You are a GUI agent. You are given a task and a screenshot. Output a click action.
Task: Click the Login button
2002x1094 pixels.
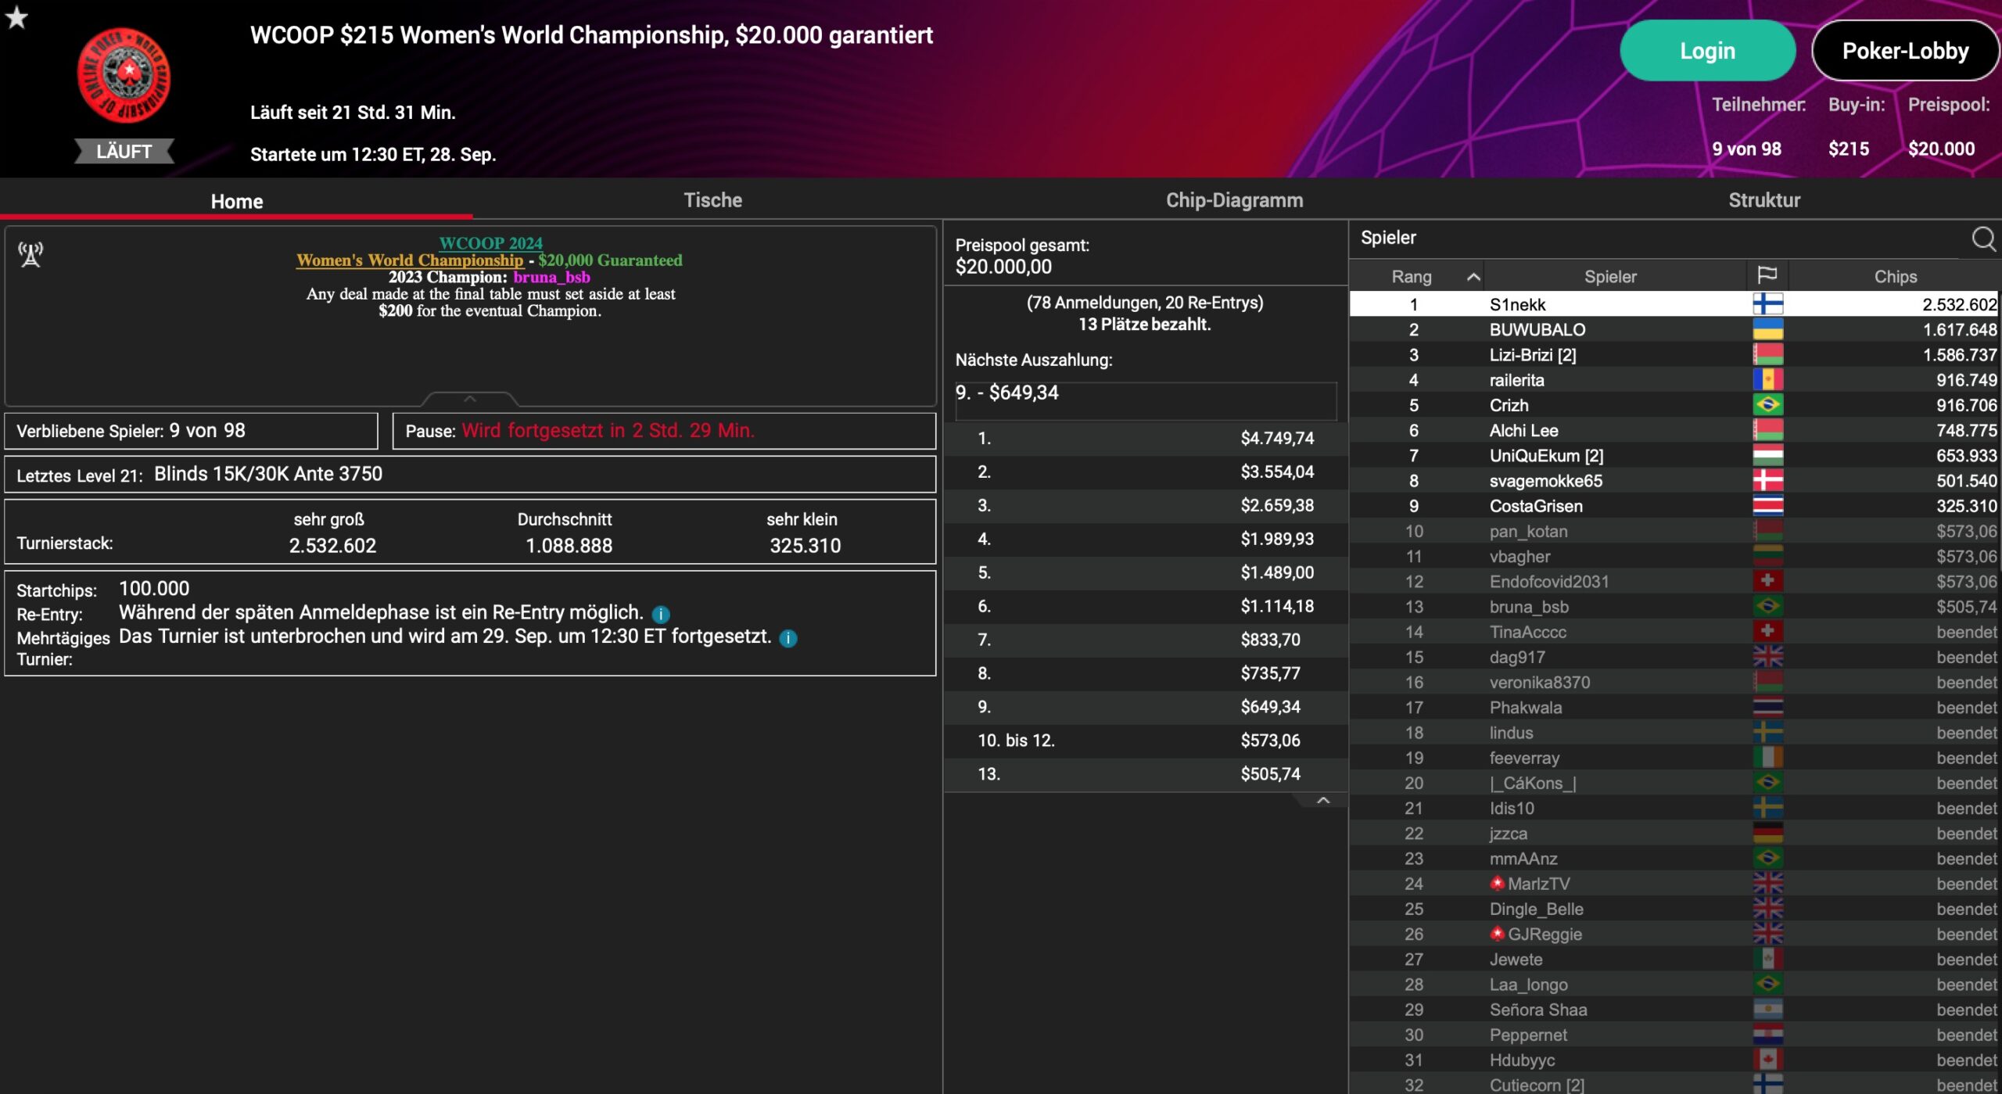point(1707,51)
